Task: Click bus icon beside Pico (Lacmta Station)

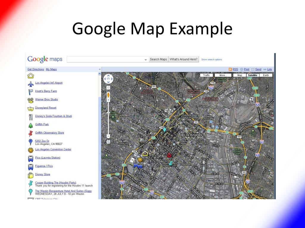Action: coord(31,159)
